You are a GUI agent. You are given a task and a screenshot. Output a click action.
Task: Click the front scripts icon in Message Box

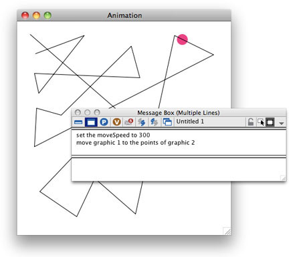pos(142,122)
